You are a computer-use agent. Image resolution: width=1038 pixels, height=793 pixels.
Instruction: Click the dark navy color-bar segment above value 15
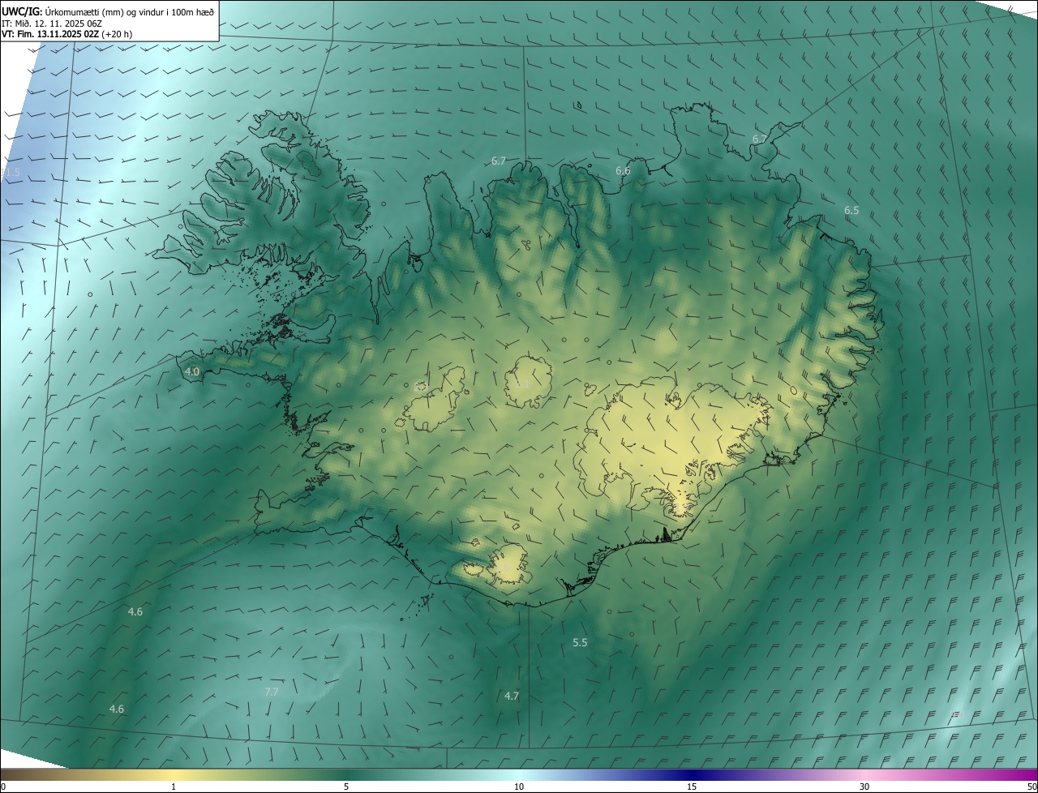[x=692, y=774]
